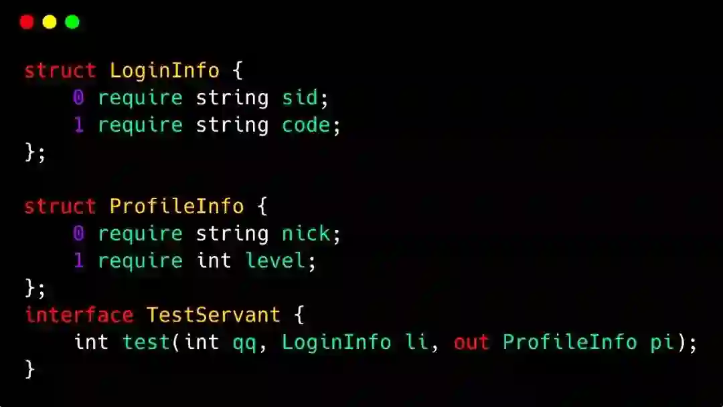Click the 'code' field name

[306, 125]
